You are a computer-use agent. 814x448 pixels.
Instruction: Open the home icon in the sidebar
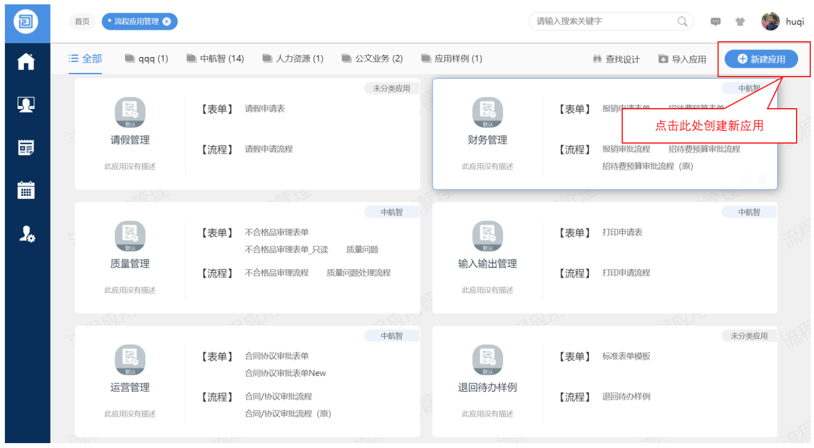[26, 61]
